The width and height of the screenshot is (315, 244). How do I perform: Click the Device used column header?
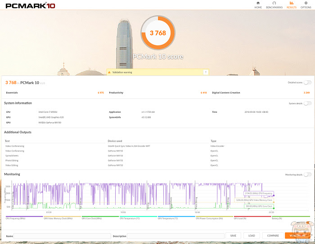click(x=115, y=141)
